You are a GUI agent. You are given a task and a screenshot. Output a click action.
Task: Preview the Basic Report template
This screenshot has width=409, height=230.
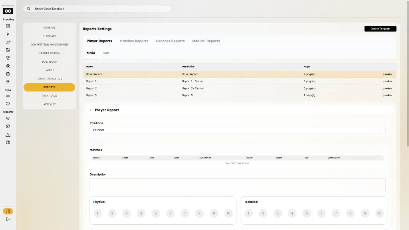pyautogui.click(x=387, y=74)
